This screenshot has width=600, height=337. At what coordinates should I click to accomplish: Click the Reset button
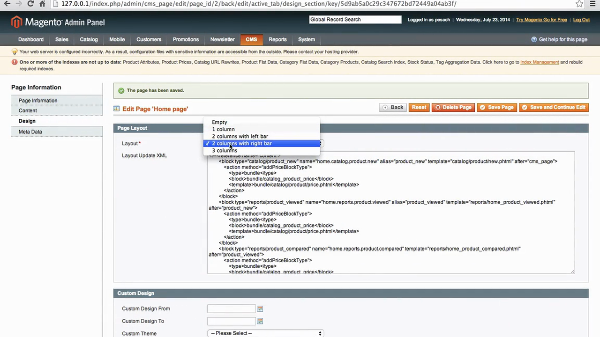coord(419,107)
